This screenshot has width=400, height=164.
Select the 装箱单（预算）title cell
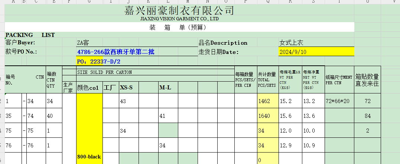click(x=179, y=27)
